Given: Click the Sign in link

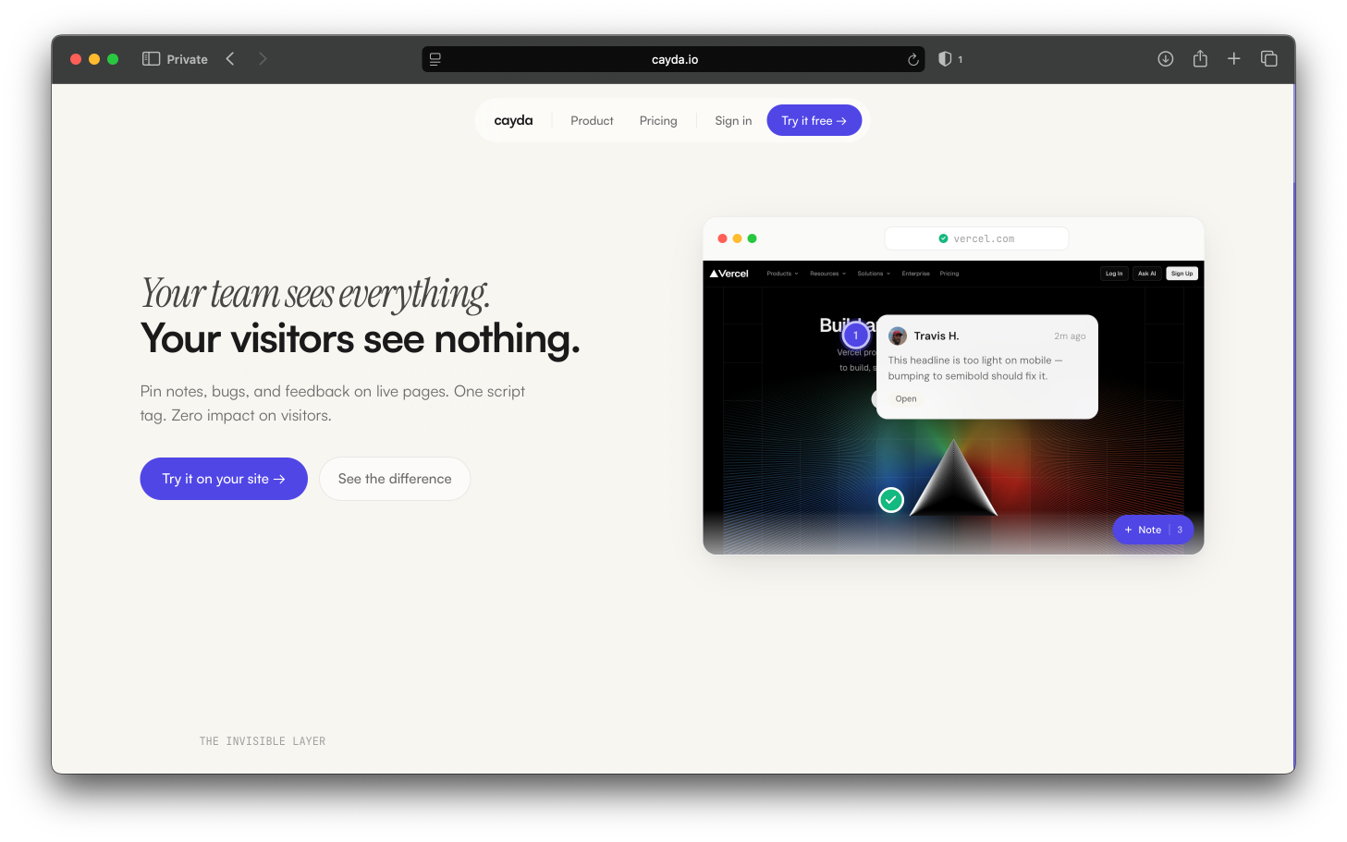Looking at the screenshot, I should point(733,121).
